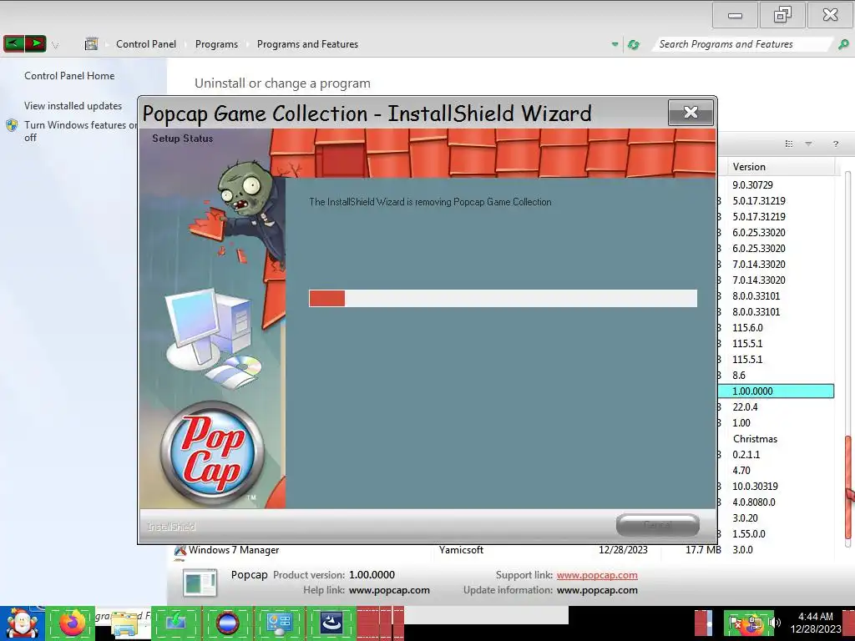The image size is (855, 641).
Task: Select the Christmas version cell
Action: [755, 439]
